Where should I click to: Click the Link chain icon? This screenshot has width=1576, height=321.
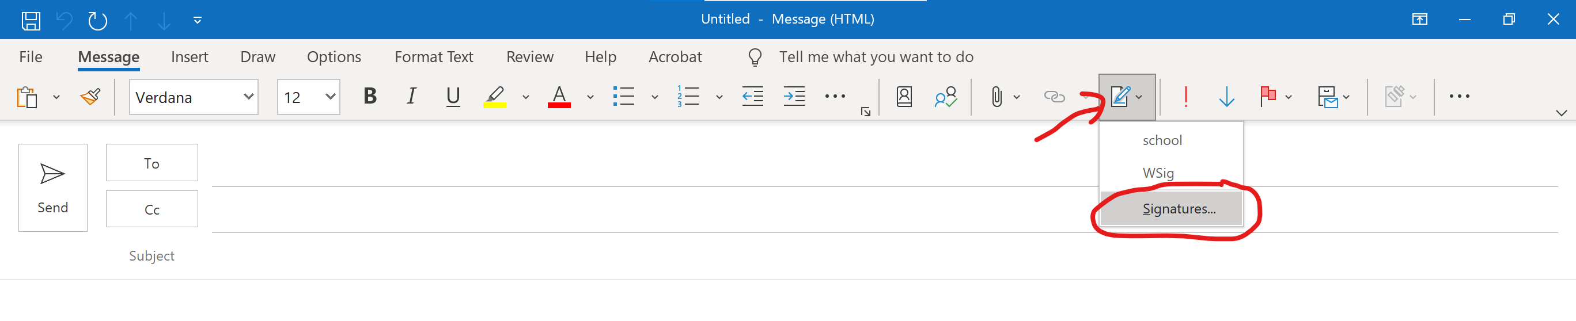(x=1054, y=97)
